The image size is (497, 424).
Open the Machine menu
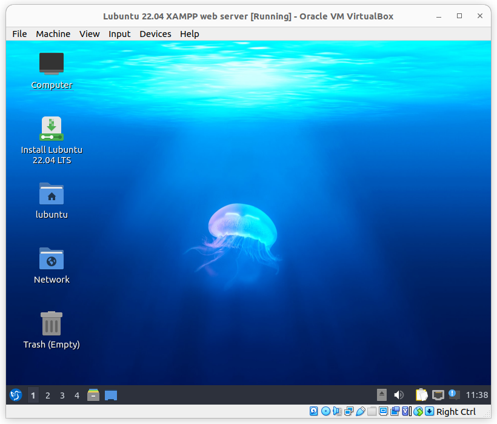pos(53,34)
